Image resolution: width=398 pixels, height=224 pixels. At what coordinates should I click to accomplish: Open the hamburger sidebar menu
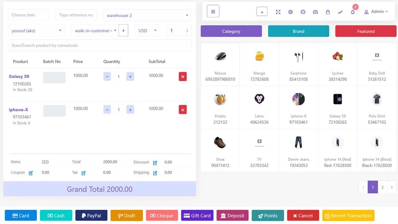pos(213,12)
